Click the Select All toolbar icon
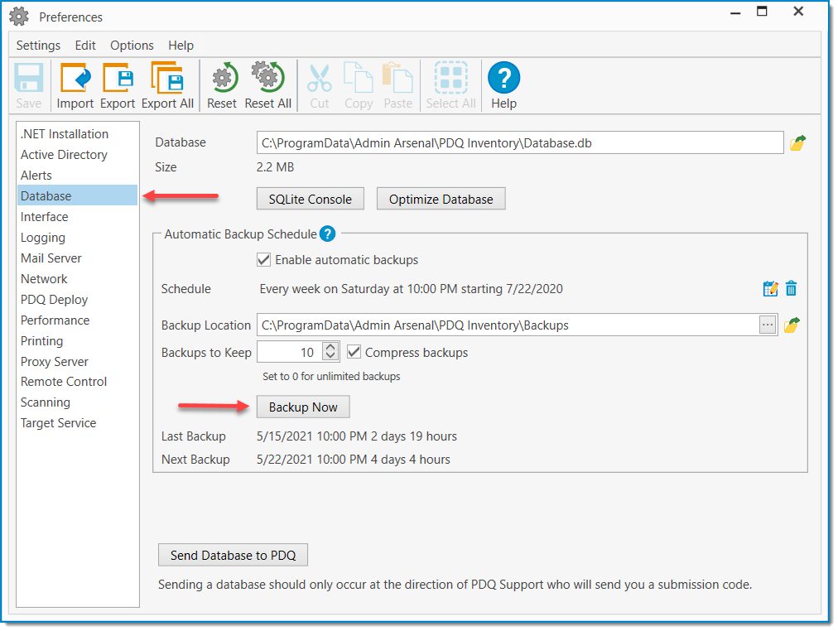Viewport: 838px width, 631px height. 450,85
